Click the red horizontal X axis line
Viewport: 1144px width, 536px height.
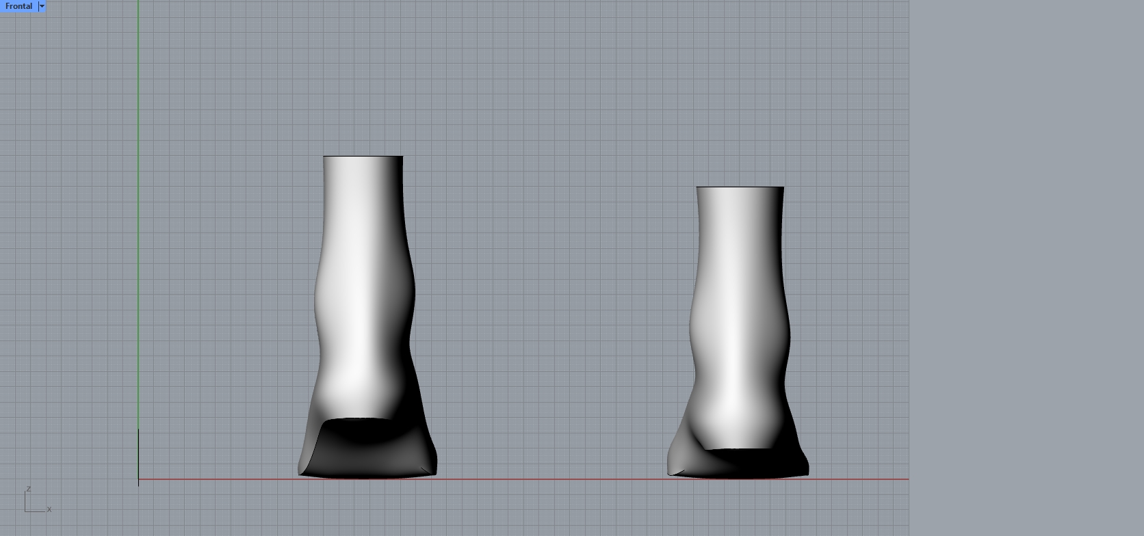point(547,479)
